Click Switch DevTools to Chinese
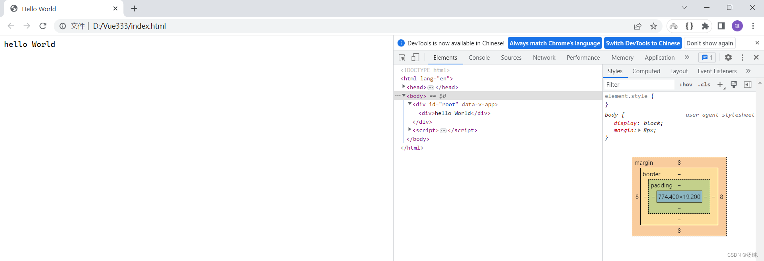The image size is (764, 261). point(643,43)
